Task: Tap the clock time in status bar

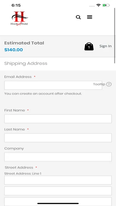Action: pos(16,5)
